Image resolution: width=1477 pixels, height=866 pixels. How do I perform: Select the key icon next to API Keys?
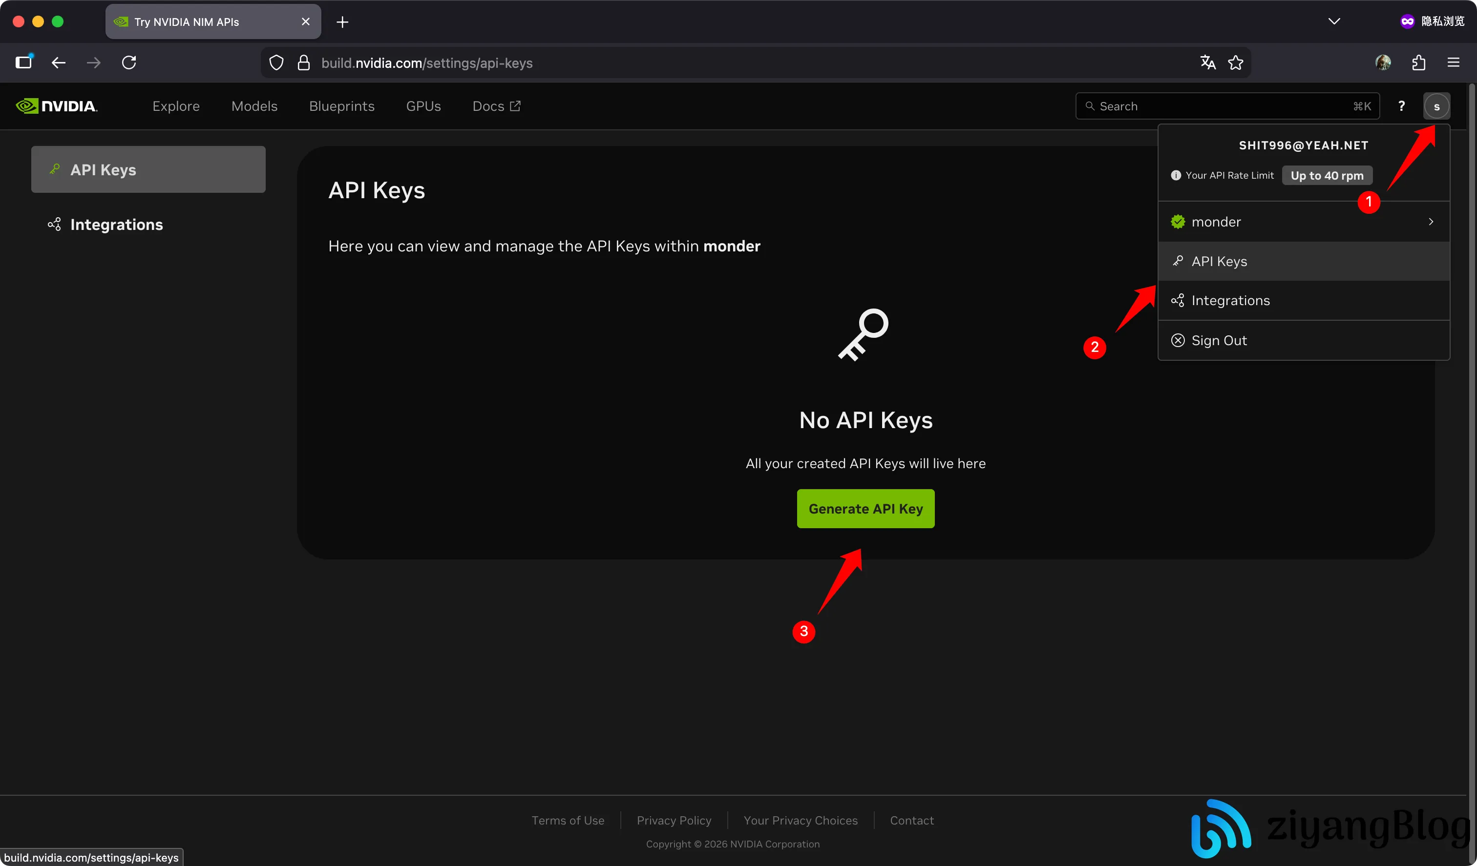tap(55, 169)
